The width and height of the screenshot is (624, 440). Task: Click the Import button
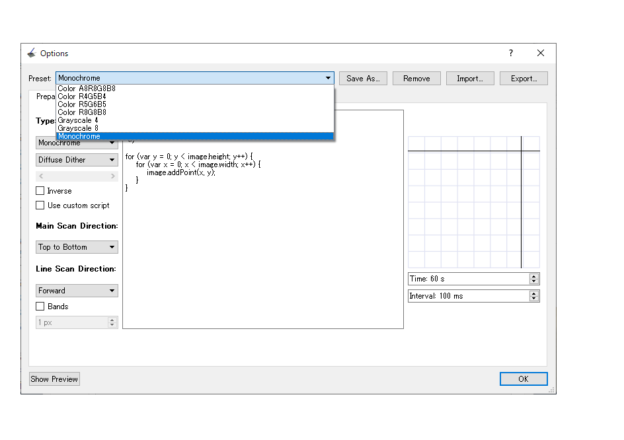[470, 79]
